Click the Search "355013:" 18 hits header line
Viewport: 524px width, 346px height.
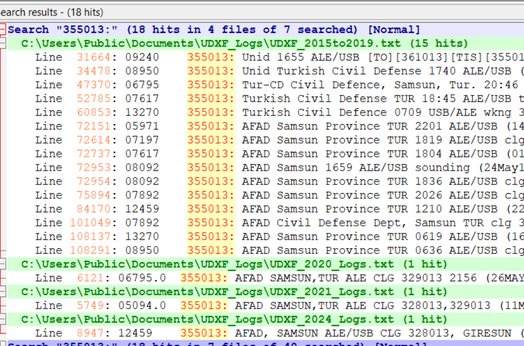(x=214, y=29)
